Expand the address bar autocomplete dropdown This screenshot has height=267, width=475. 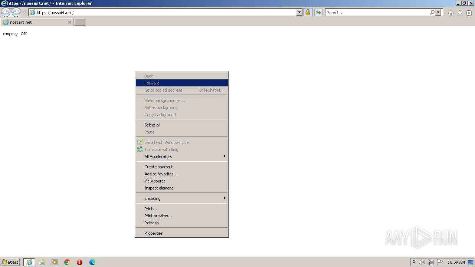point(299,13)
